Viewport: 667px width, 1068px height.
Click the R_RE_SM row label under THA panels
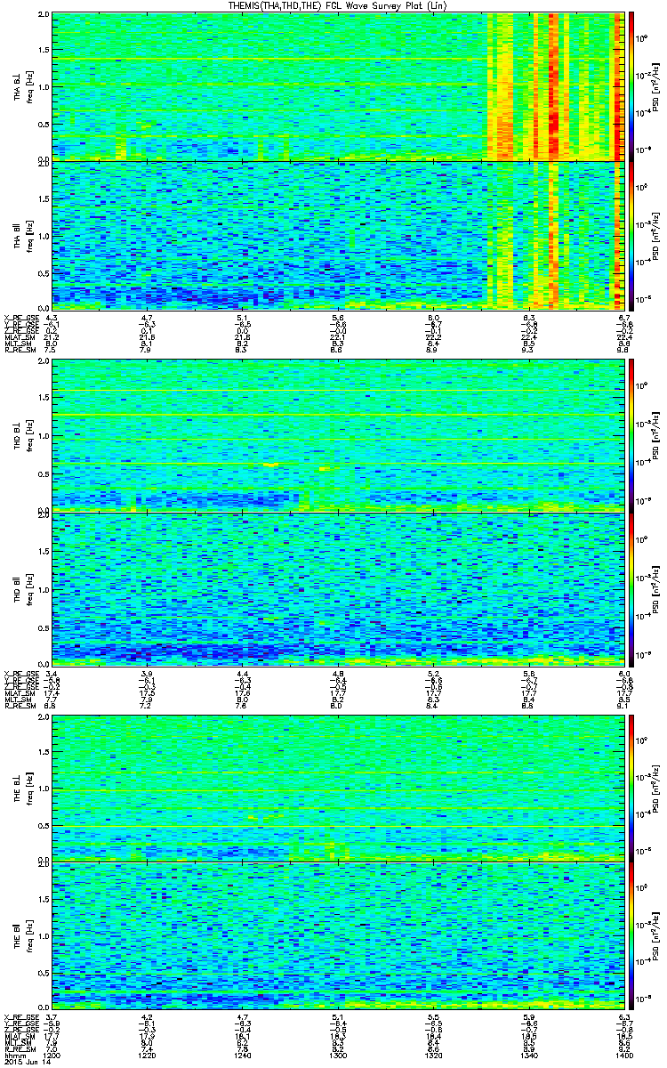[x=19, y=352]
